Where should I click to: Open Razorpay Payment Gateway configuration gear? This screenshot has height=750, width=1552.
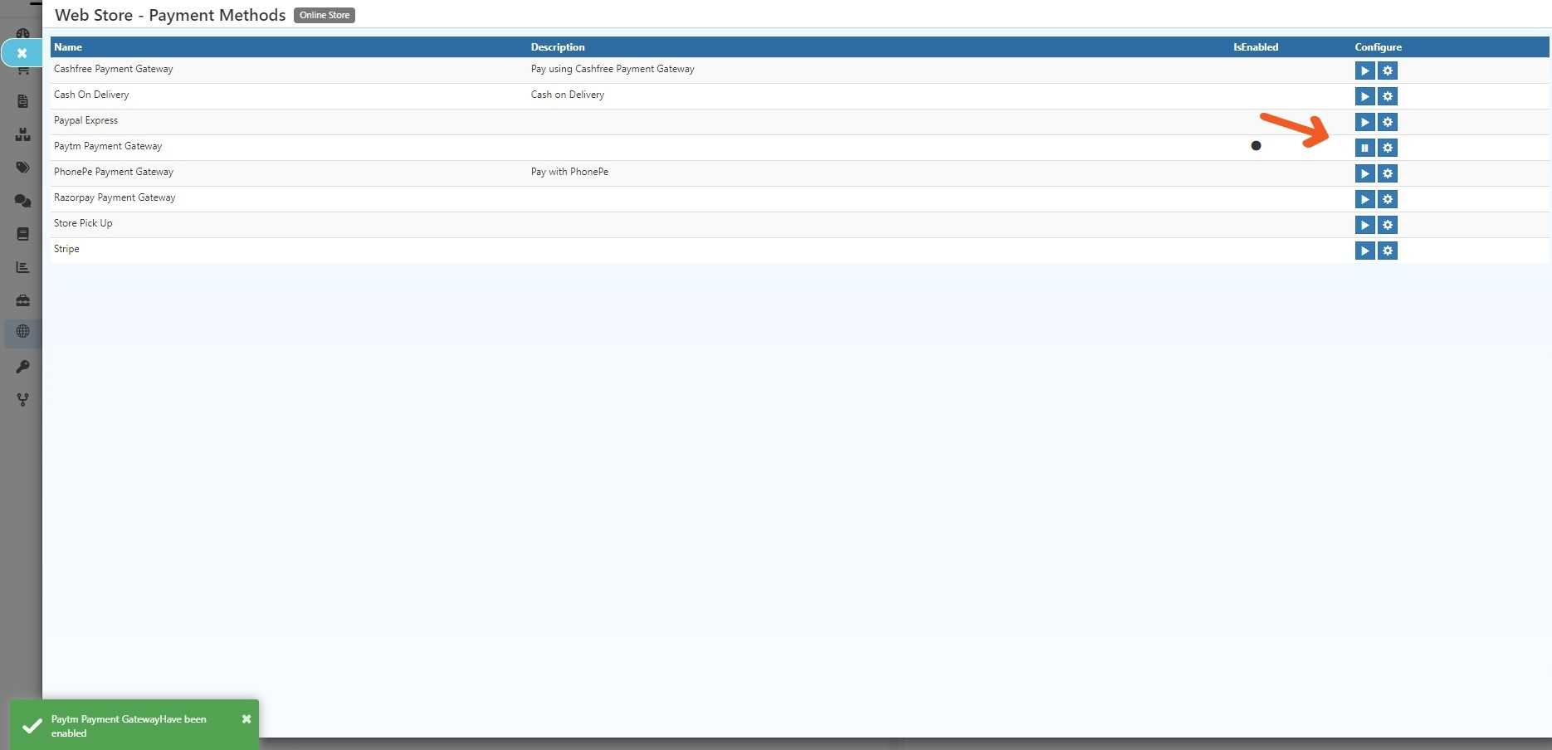[1387, 199]
